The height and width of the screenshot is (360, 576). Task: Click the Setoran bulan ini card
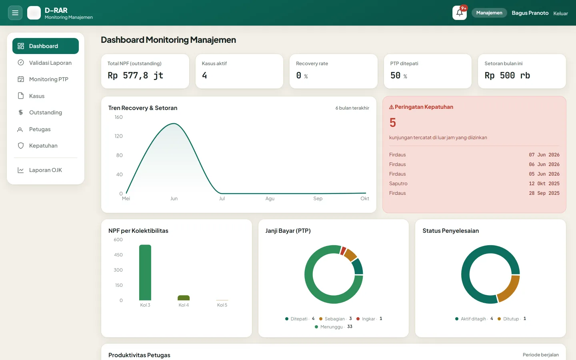coord(522,71)
